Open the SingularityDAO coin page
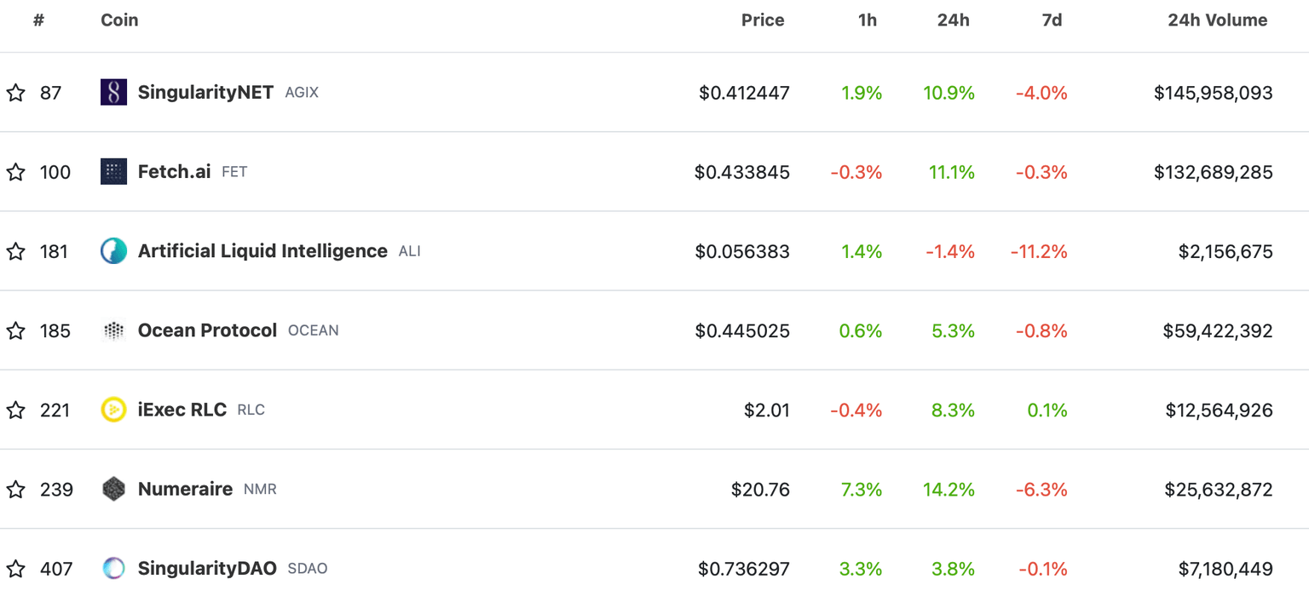Image resolution: width=1309 pixels, height=602 pixels. pos(206,568)
